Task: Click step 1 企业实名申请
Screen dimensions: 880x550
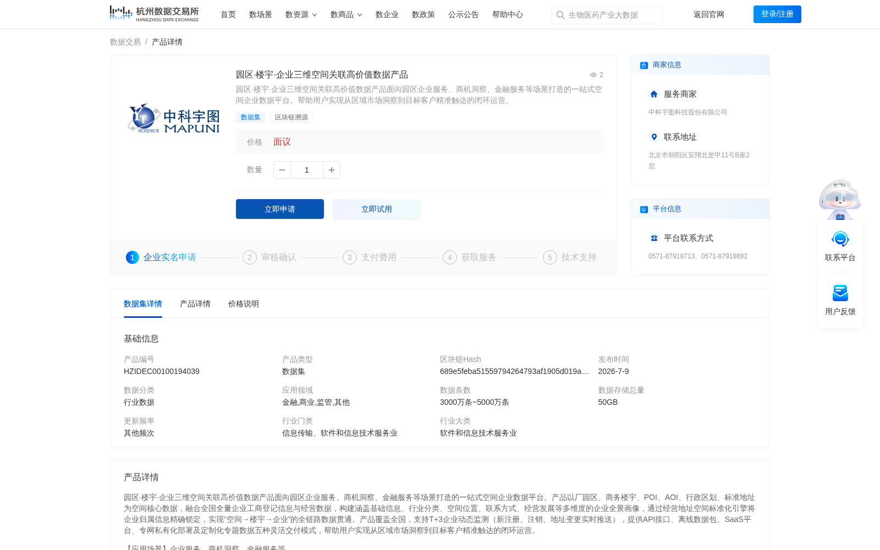Action: [x=161, y=257]
